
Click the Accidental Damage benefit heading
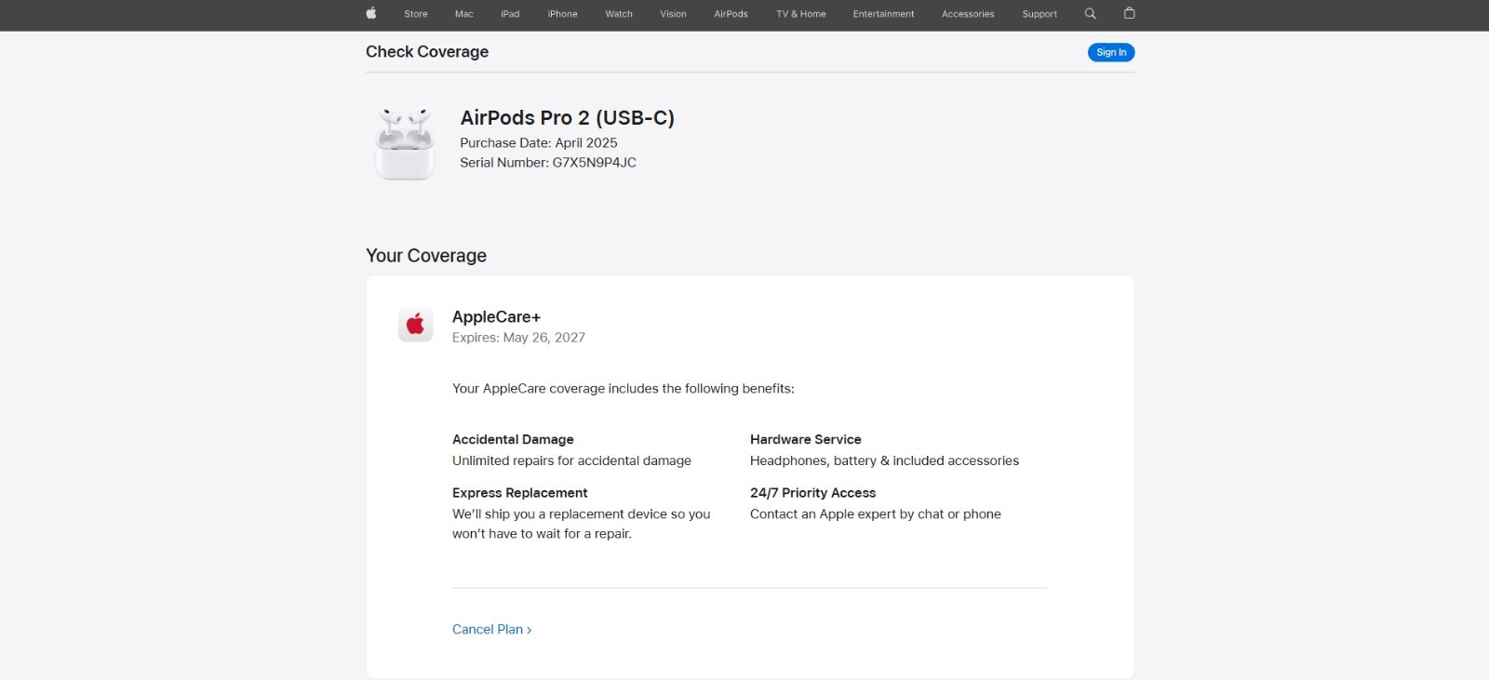click(513, 439)
